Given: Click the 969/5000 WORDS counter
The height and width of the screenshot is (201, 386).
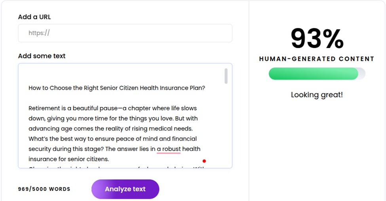Looking at the screenshot, I should pos(44,189).
